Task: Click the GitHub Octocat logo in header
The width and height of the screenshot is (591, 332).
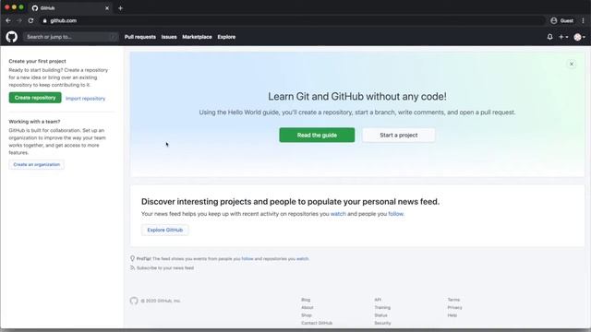Action: [12, 37]
